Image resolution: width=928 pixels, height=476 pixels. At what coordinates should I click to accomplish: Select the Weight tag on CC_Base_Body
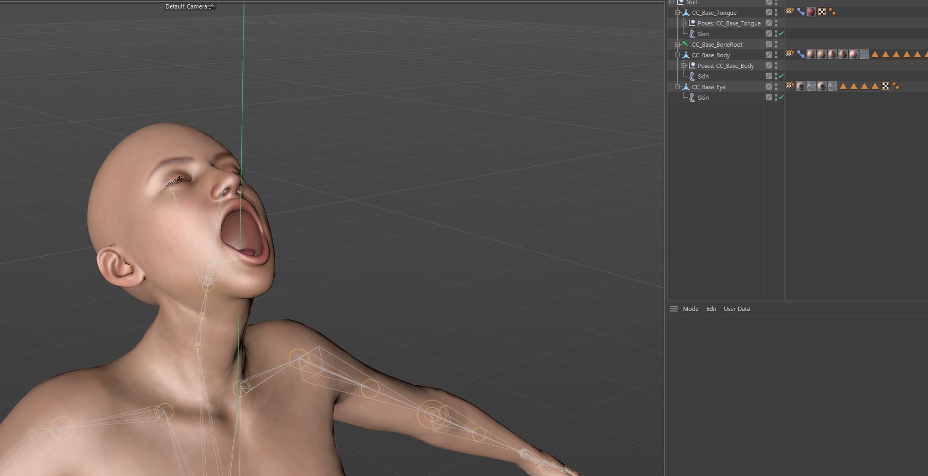click(790, 54)
